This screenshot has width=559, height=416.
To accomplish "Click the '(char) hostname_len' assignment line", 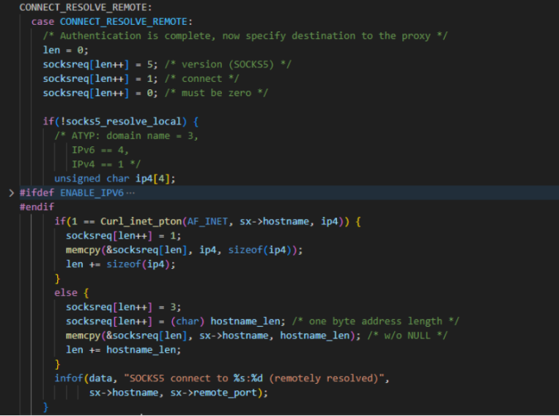I will pyautogui.click(x=262, y=322).
